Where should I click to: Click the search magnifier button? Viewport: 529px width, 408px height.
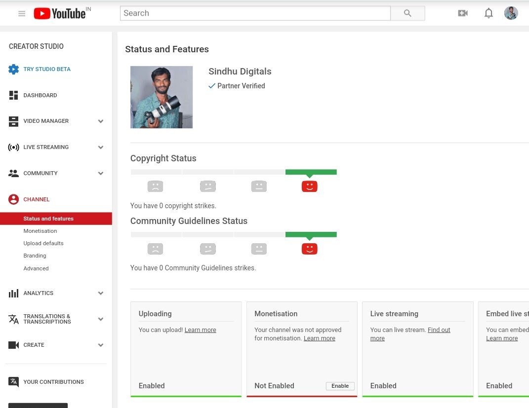[407, 13]
